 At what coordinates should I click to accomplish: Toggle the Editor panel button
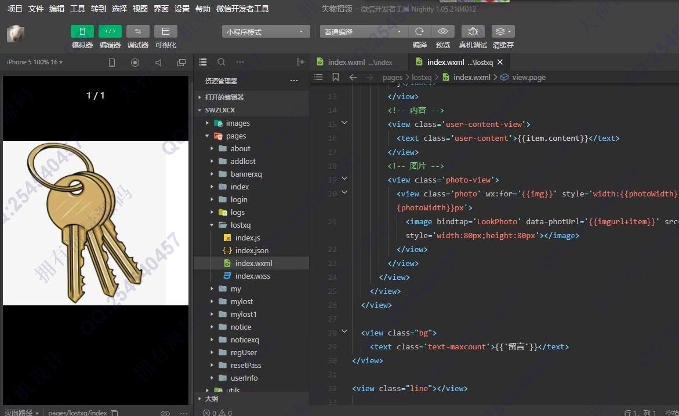click(x=110, y=32)
